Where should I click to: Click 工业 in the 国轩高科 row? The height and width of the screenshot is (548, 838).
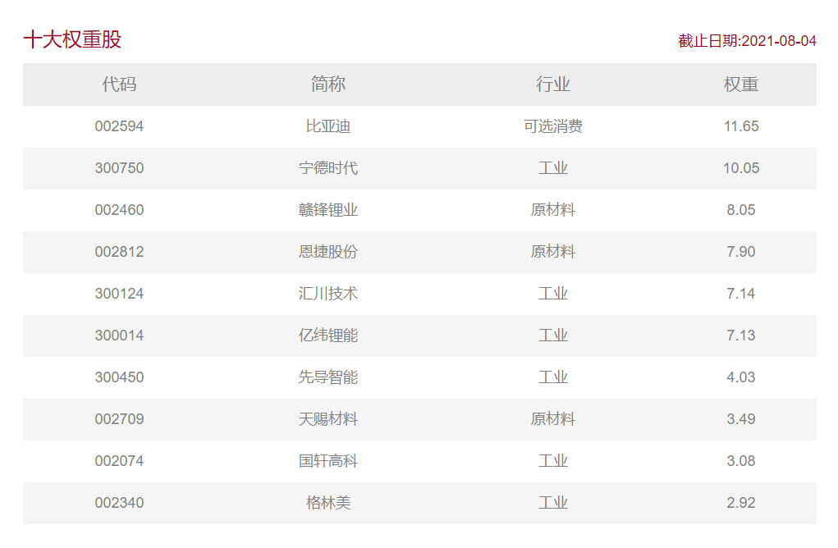point(553,461)
